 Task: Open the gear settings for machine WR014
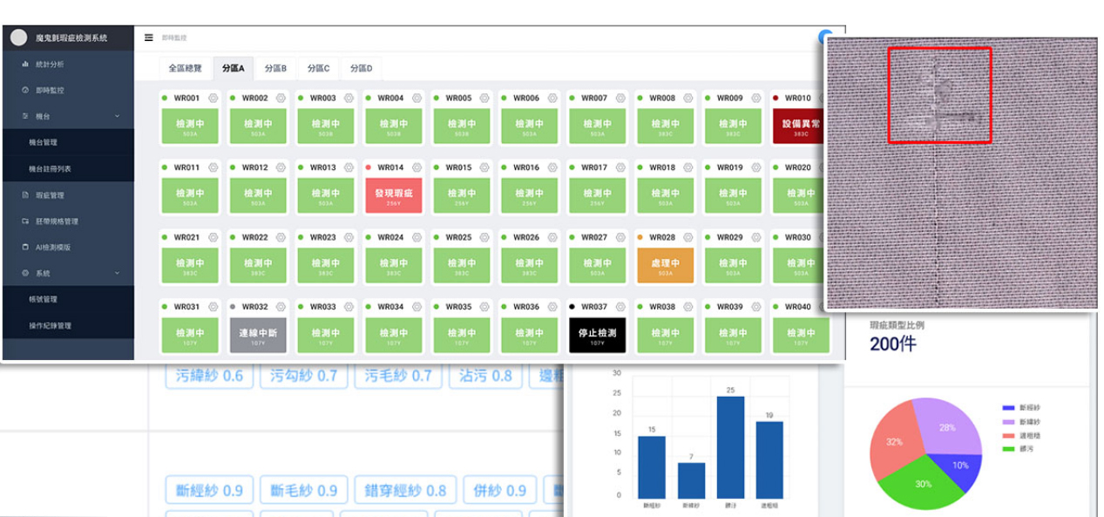click(417, 167)
